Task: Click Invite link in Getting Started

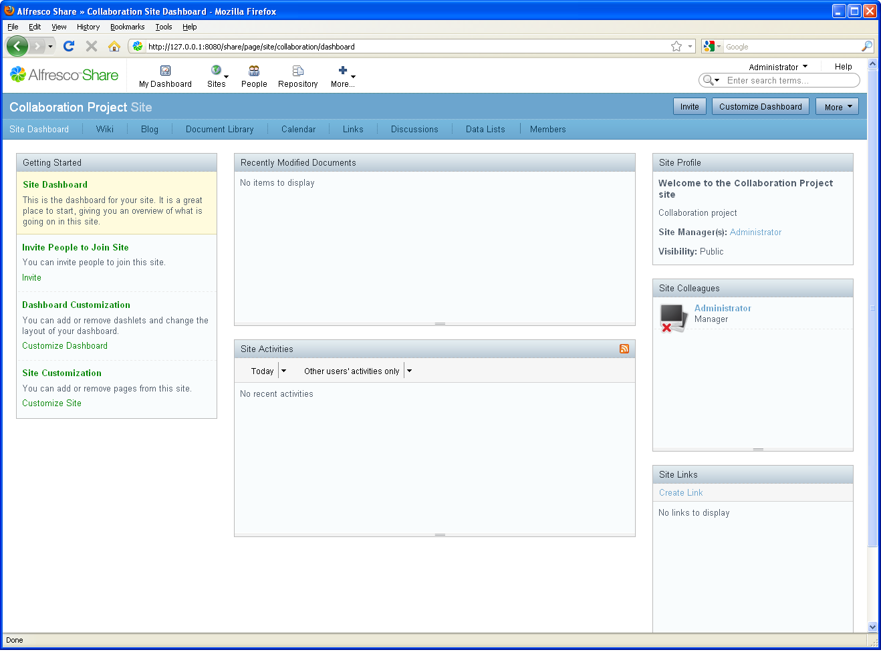Action: 31,278
